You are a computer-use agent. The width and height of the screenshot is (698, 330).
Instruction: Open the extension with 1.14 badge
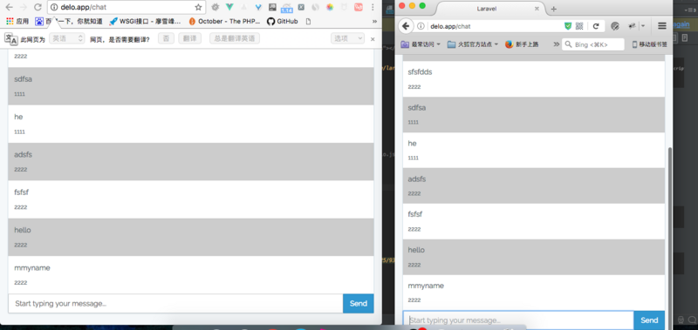tap(287, 8)
